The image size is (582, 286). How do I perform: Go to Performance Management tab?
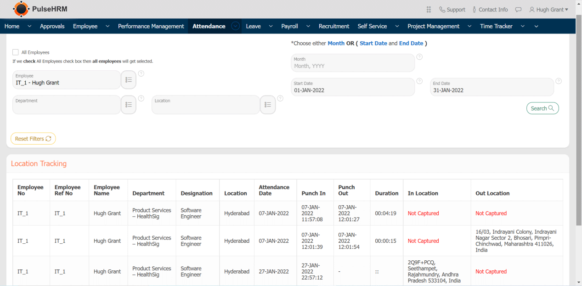click(x=151, y=26)
